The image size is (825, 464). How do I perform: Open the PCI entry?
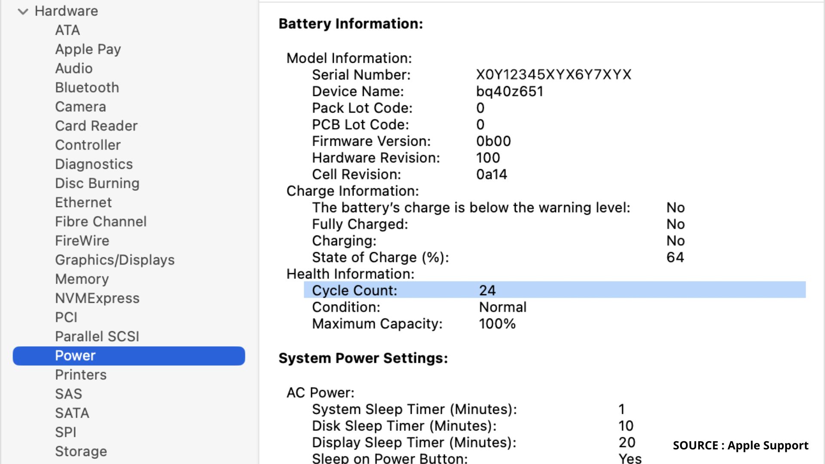point(66,317)
